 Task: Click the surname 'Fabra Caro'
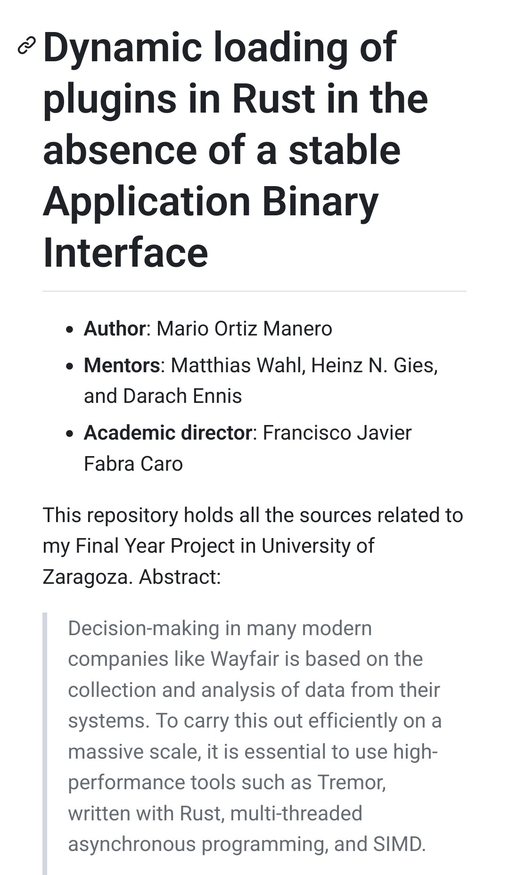click(133, 464)
